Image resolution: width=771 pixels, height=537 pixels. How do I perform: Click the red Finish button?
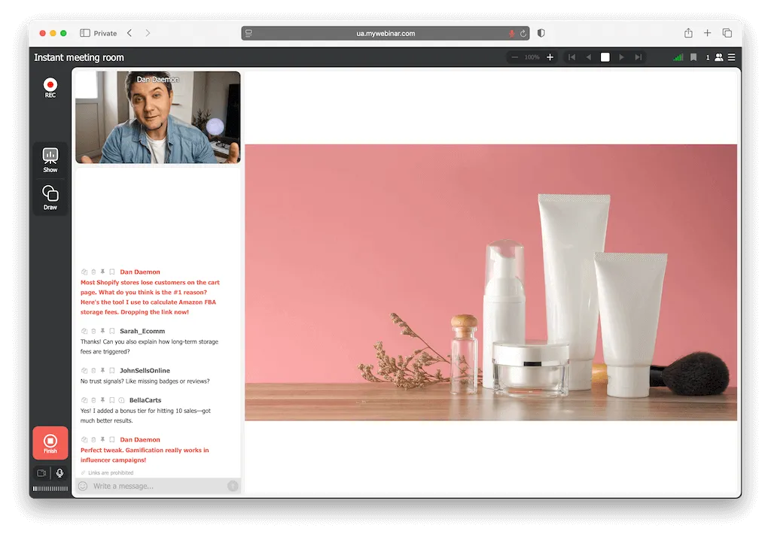click(x=50, y=443)
